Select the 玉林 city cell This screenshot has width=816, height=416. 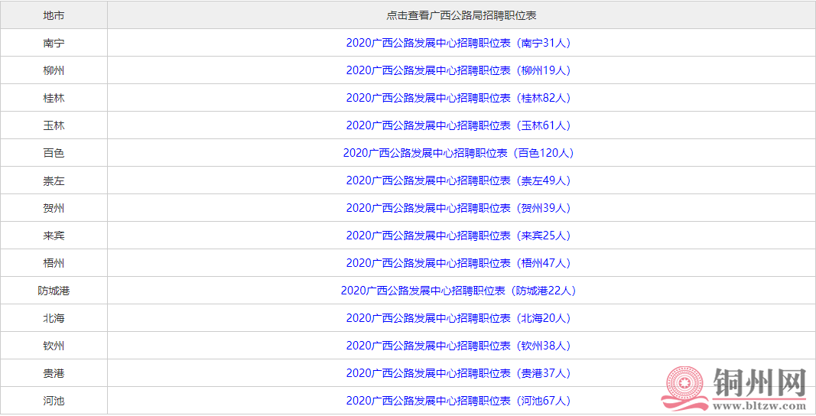tap(54, 125)
